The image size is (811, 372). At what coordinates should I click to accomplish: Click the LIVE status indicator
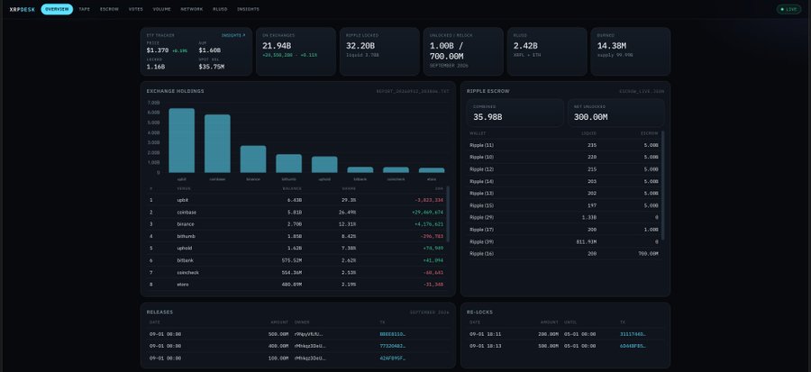[788, 9]
